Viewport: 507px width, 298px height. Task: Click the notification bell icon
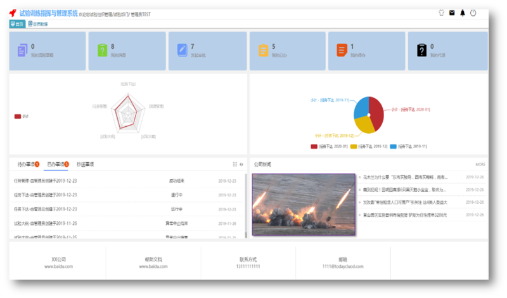(463, 13)
